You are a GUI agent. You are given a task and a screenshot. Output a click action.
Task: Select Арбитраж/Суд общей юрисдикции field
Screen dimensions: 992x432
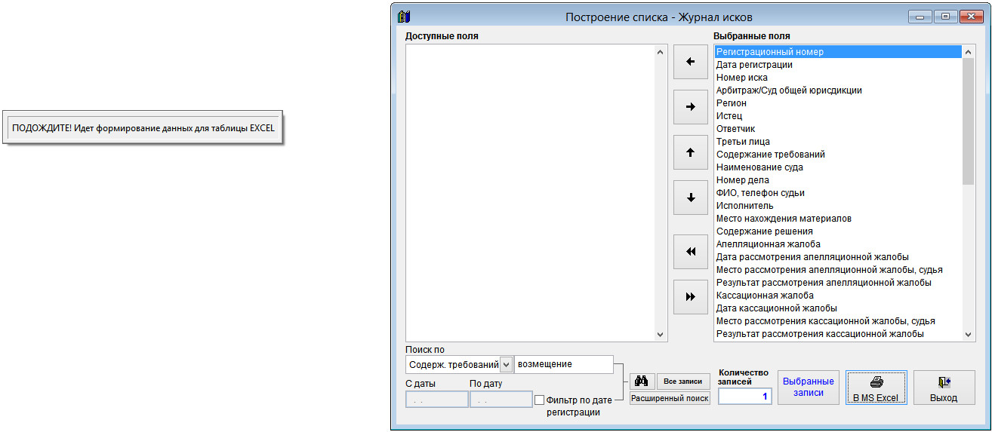tap(838, 90)
